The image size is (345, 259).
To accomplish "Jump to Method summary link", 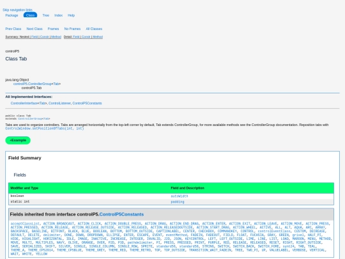I will point(56,37).
